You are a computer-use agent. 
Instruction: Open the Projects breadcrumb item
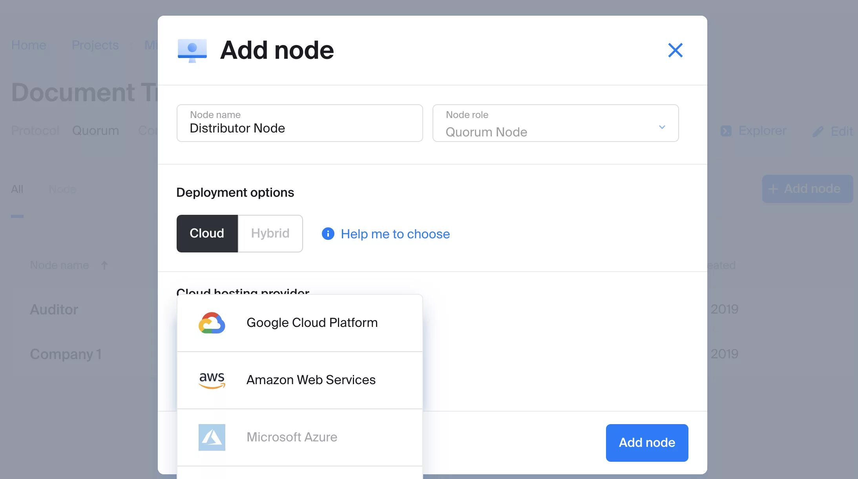[95, 45]
